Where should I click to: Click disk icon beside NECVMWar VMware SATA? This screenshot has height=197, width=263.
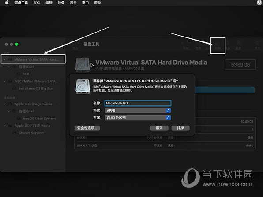click(x=11, y=81)
